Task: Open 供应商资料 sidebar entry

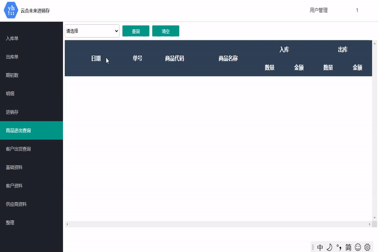Action: point(16,204)
